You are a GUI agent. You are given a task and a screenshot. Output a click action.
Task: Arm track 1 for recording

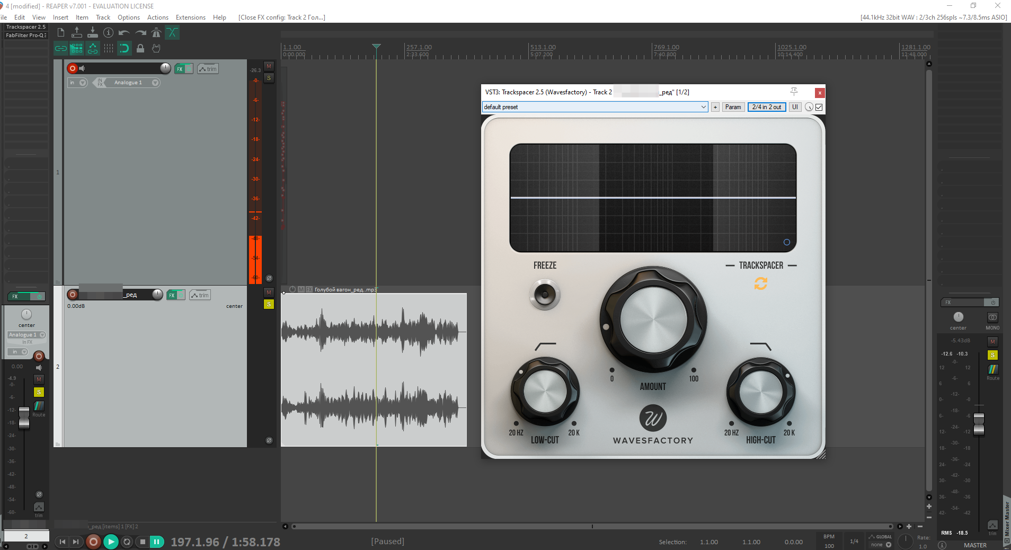(x=73, y=68)
